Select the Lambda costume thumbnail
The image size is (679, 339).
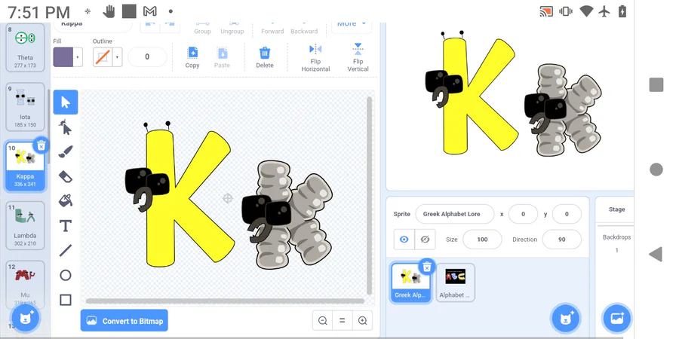tap(25, 225)
